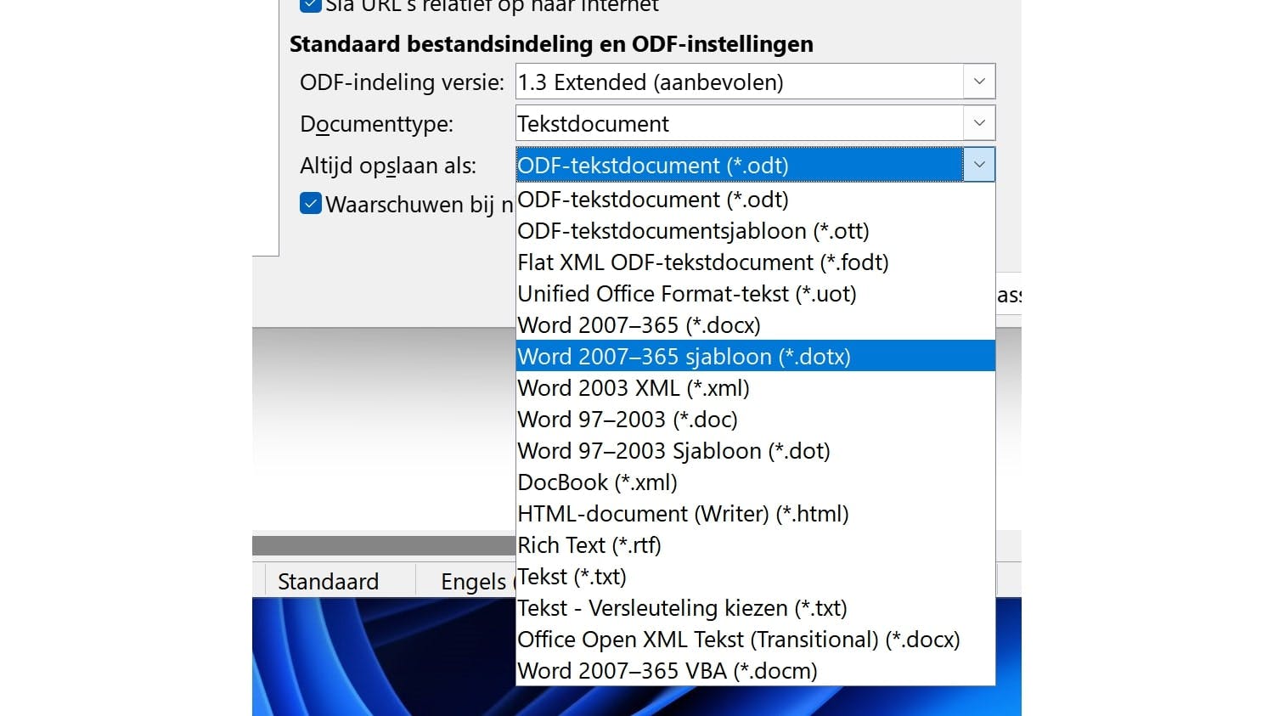This screenshot has height=716, width=1273.
Task: Pick Unified Office Format-tekst (*.uot)
Action: pyautogui.click(x=686, y=294)
